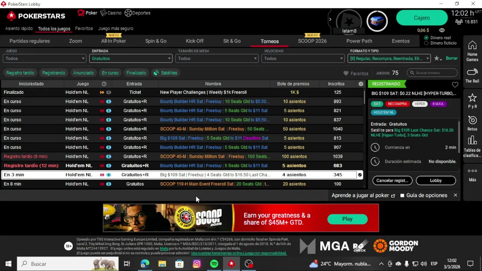Click the latam8 profile avatar
482x271 pixels.
click(349, 21)
